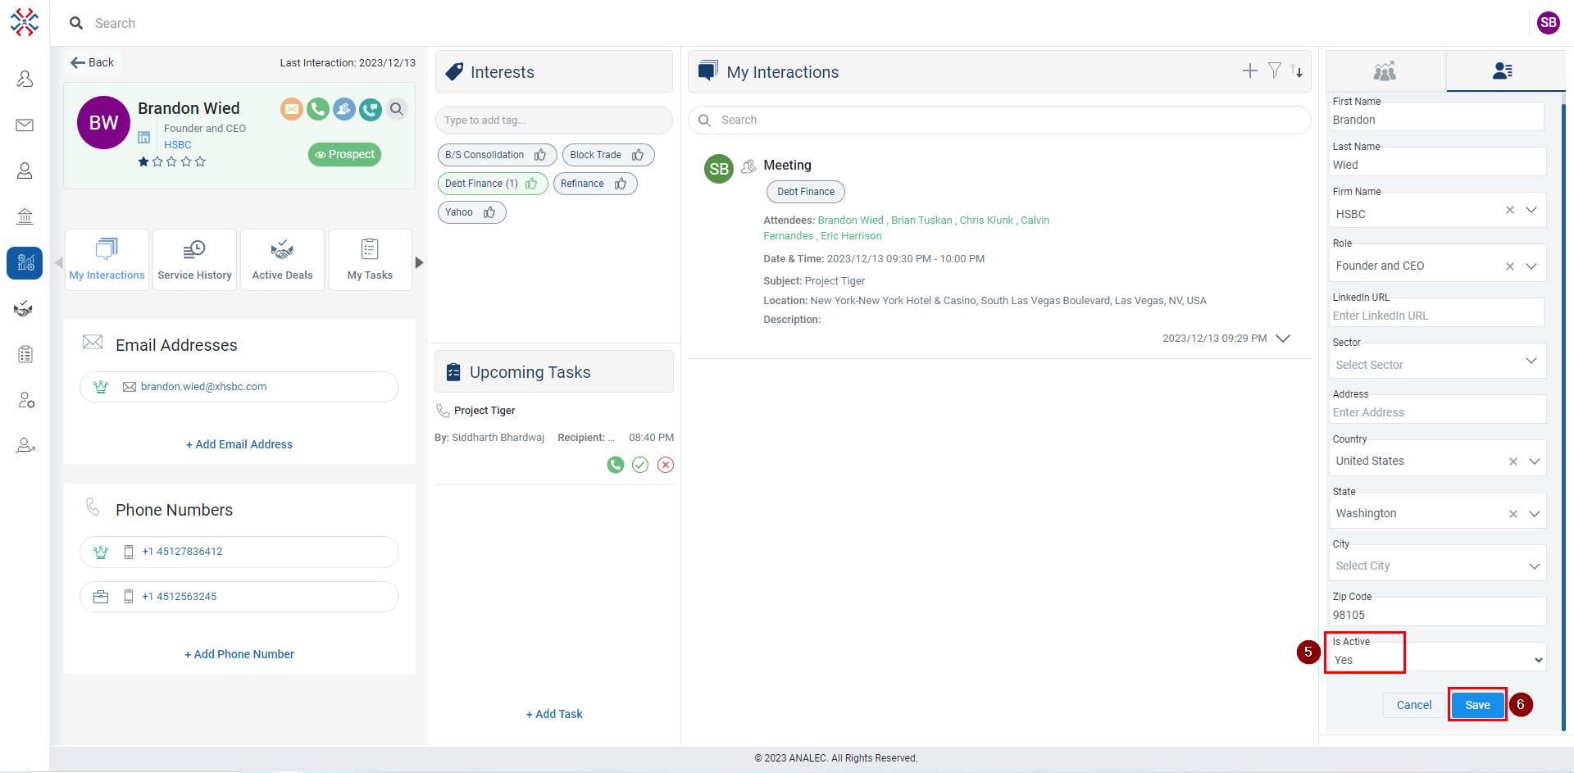Open Brandon Wied's LinkedIn icon

[144, 138]
